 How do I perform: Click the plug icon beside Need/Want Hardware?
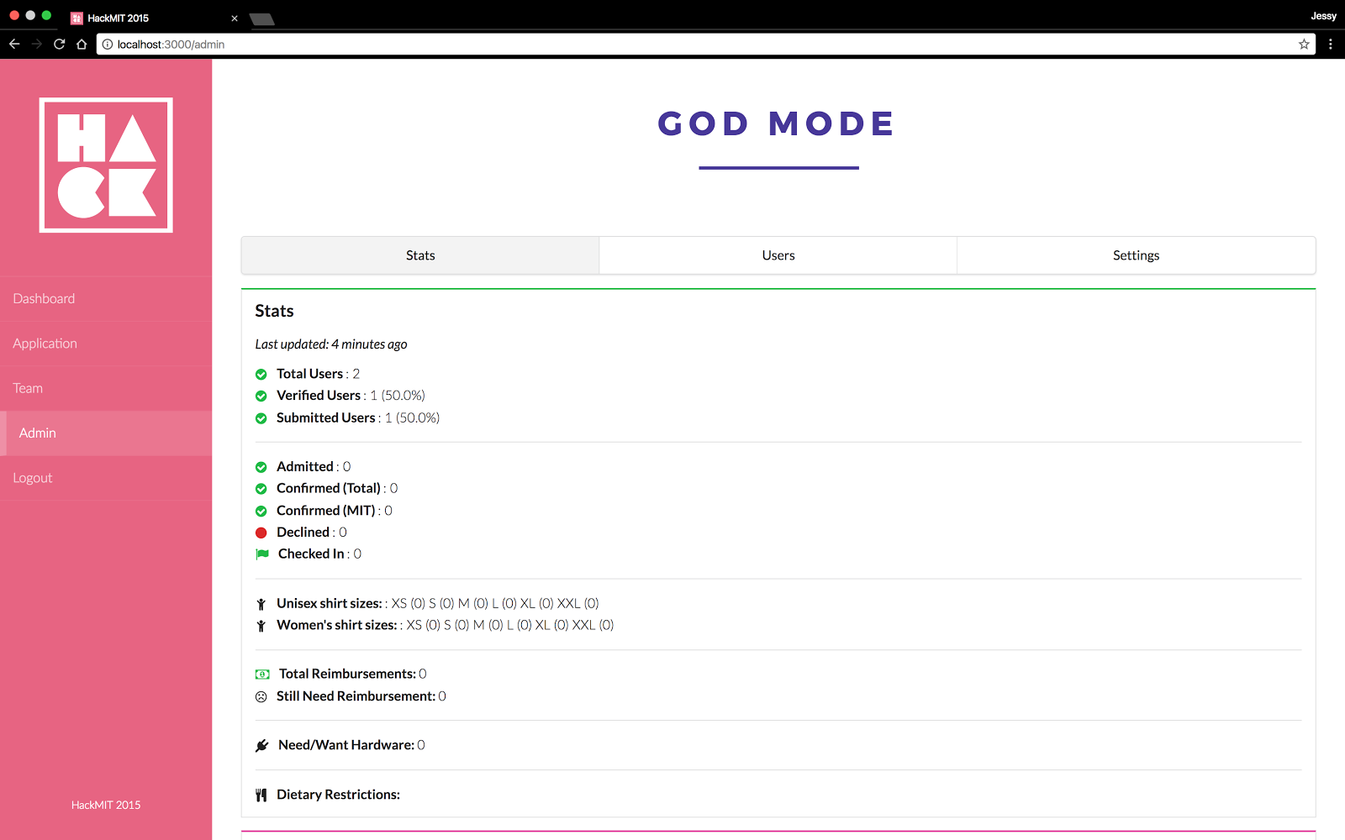coord(261,745)
